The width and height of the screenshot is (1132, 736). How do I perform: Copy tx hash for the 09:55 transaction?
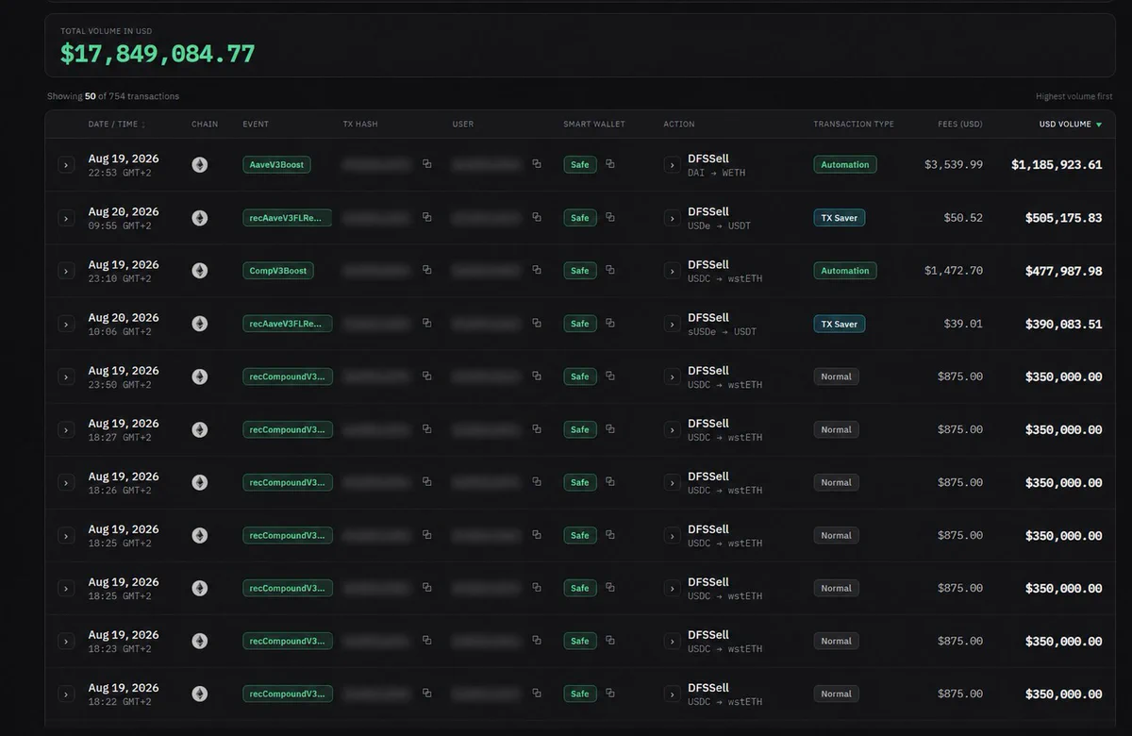(426, 217)
